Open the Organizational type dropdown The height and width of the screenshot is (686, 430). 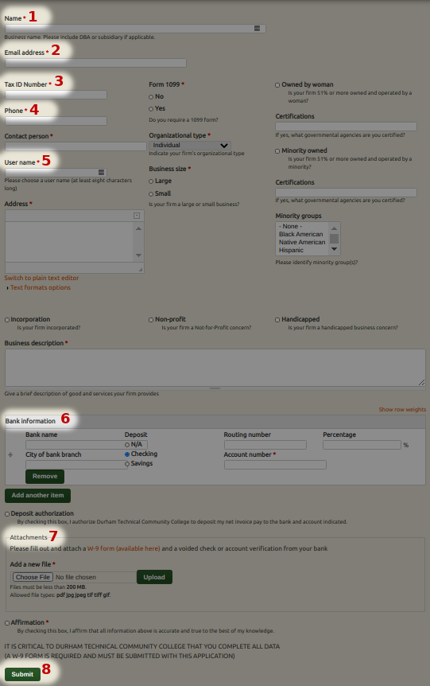[x=190, y=146]
